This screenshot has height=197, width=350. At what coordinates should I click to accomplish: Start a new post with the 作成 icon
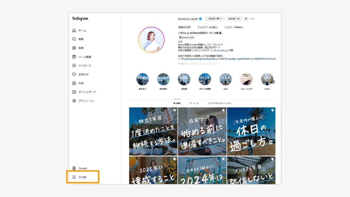[74, 83]
